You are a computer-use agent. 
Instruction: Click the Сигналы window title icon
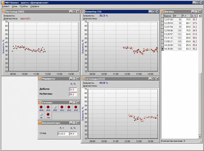pos(40,102)
